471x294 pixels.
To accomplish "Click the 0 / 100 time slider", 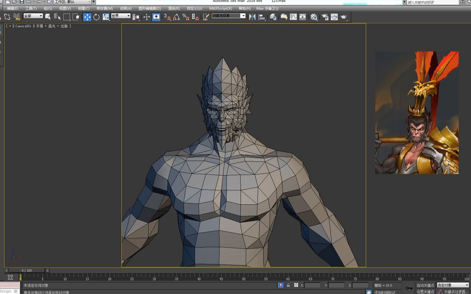I will click(x=27, y=271).
